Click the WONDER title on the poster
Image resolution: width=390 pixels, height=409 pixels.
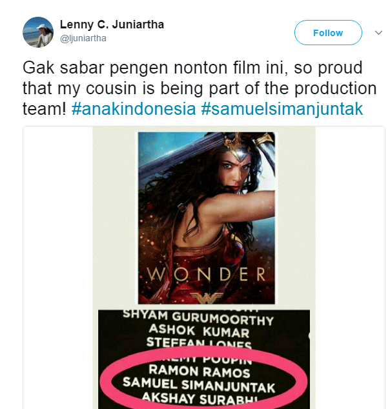click(x=205, y=274)
